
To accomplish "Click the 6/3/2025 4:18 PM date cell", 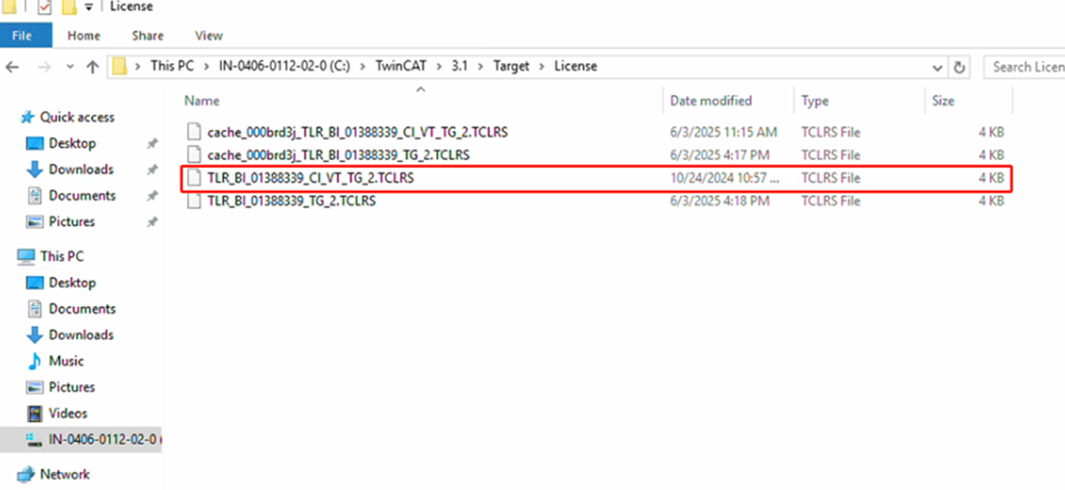I will pos(719,201).
